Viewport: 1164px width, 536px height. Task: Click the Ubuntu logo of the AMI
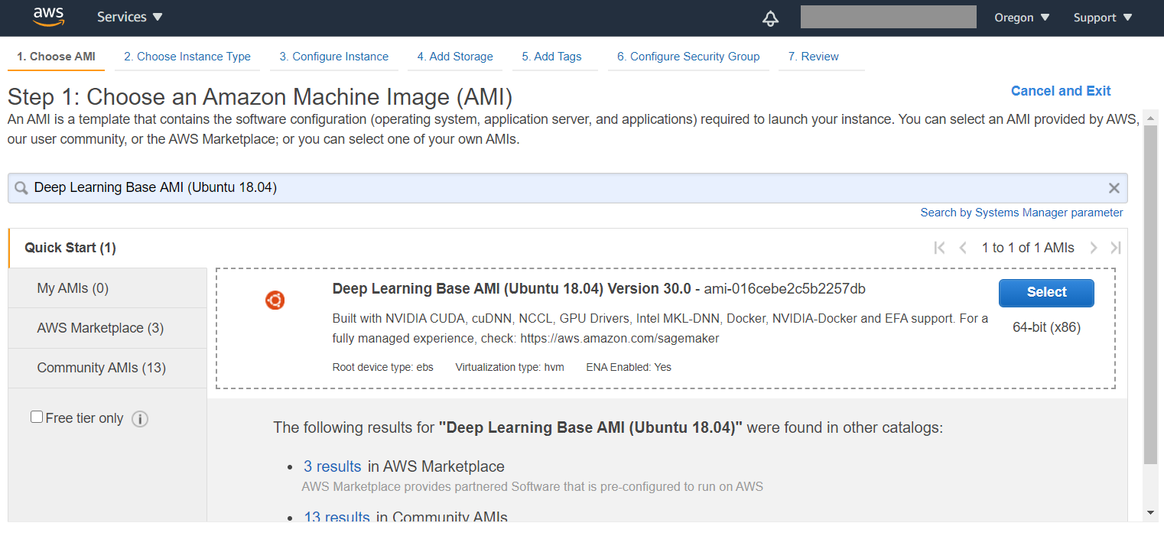coord(275,300)
